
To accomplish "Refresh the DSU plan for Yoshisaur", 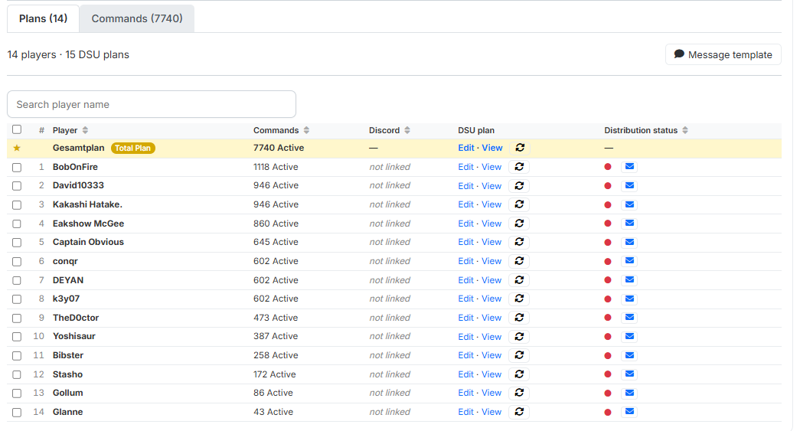I will (519, 337).
